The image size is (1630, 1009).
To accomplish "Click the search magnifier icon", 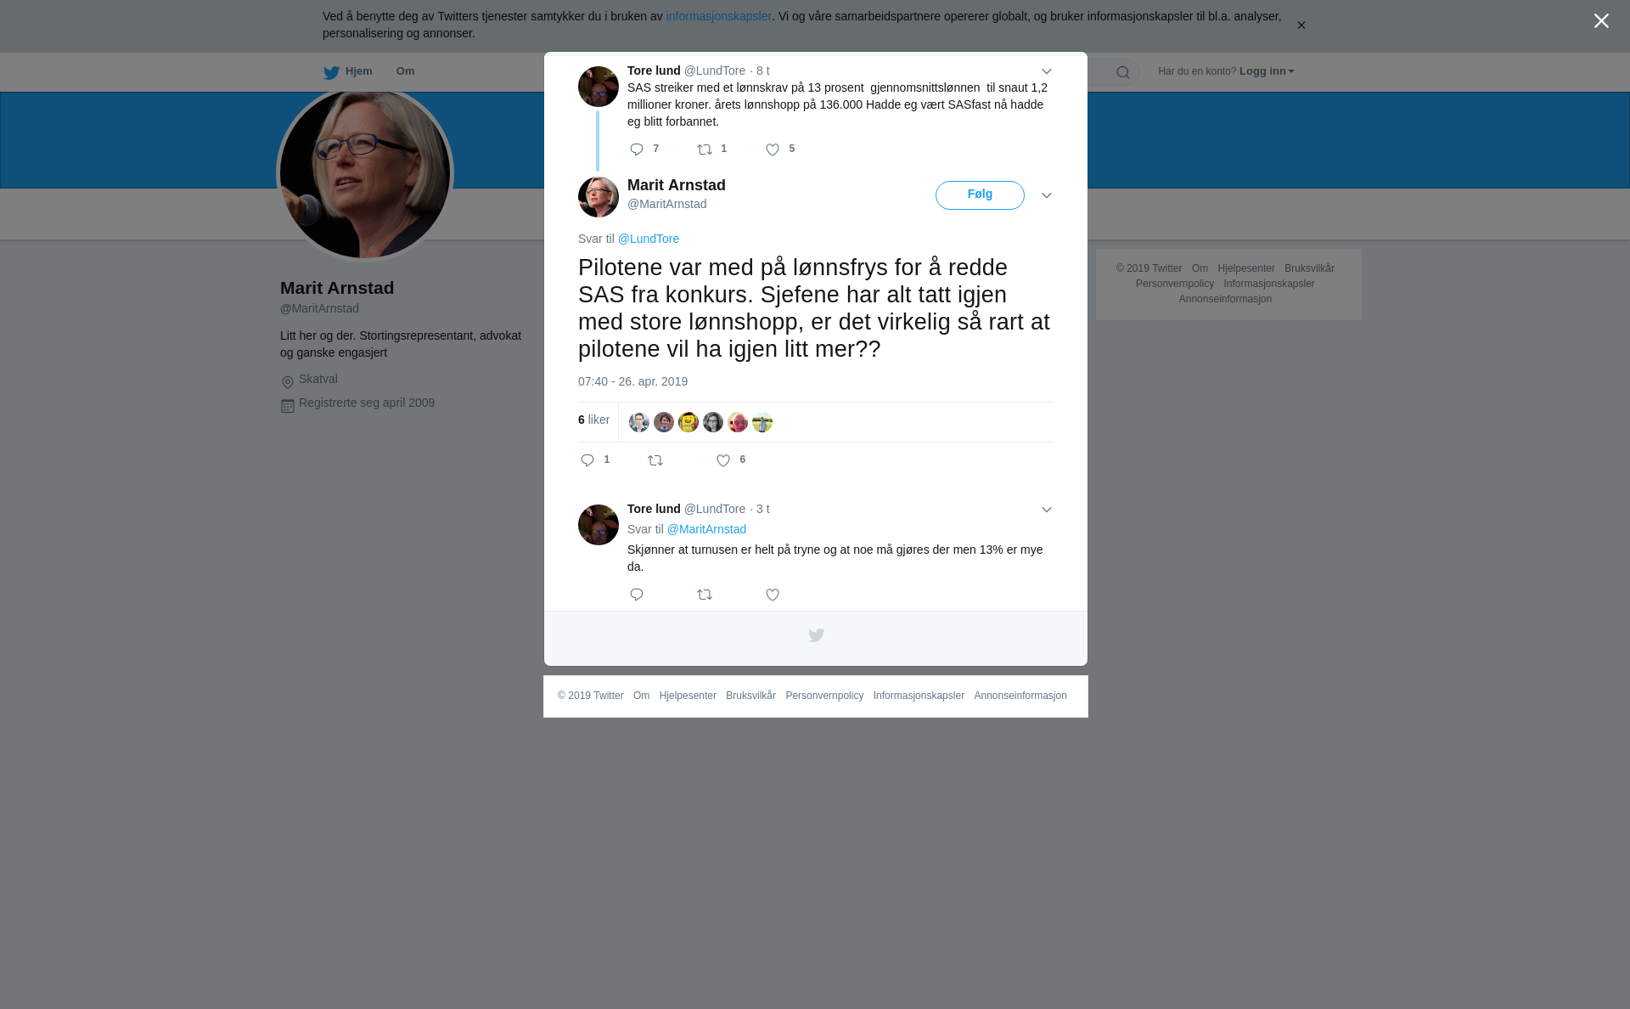I will 1123,72.
